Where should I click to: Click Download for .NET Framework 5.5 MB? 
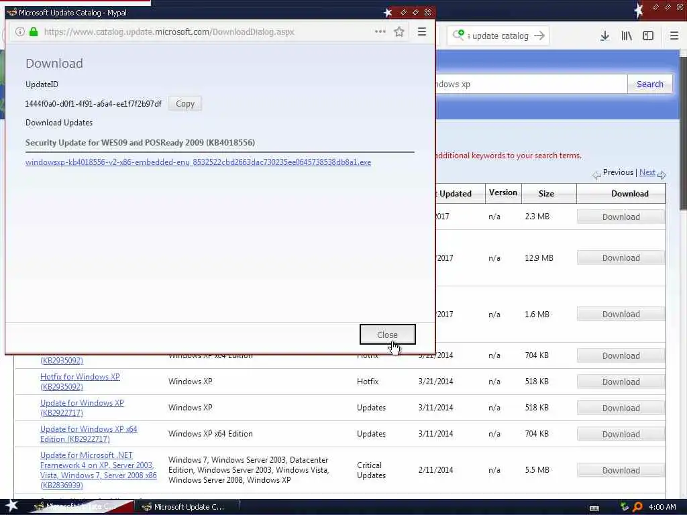point(621,470)
